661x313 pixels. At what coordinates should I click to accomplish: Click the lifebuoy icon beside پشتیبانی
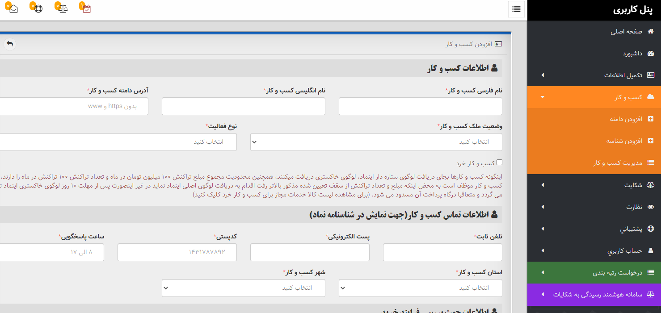(650, 229)
